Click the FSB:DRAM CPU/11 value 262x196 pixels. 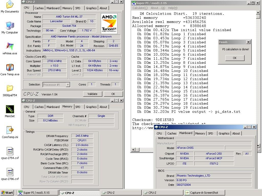pyautogui.click(x=82, y=141)
